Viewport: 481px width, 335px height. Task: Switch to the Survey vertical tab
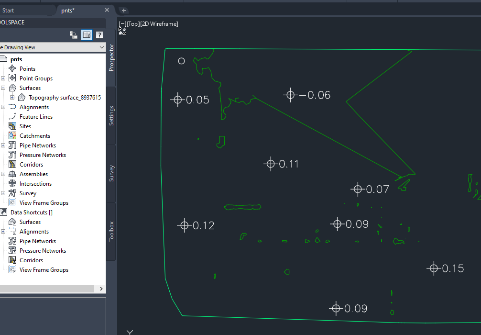[x=111, y=174]
